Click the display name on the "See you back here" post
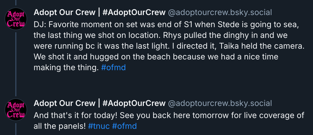This screenshot has width=313, height=135. (x=64, y=103)
